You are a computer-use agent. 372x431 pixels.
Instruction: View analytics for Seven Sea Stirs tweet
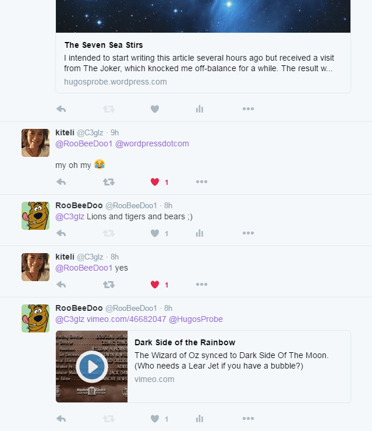[x=200, y=109]
